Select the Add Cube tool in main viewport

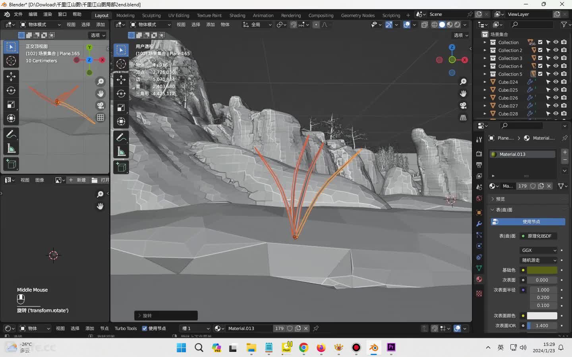121,167
